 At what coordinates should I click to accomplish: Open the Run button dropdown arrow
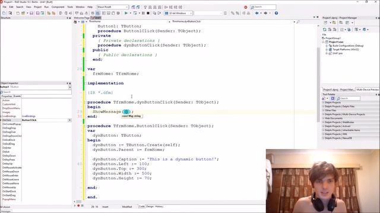click(131, 13)
